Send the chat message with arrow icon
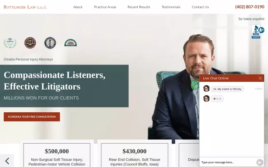Viewport: 268px width, 167px height. [x=260, y=162]
